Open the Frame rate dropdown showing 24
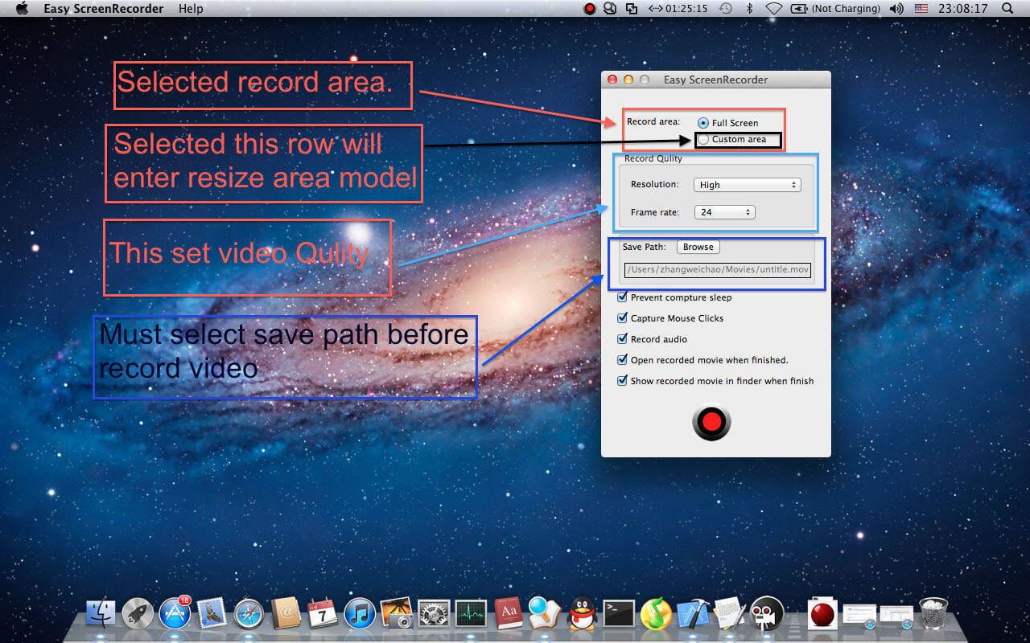This screenshot has width=1030, height=643. pos(724,211)
